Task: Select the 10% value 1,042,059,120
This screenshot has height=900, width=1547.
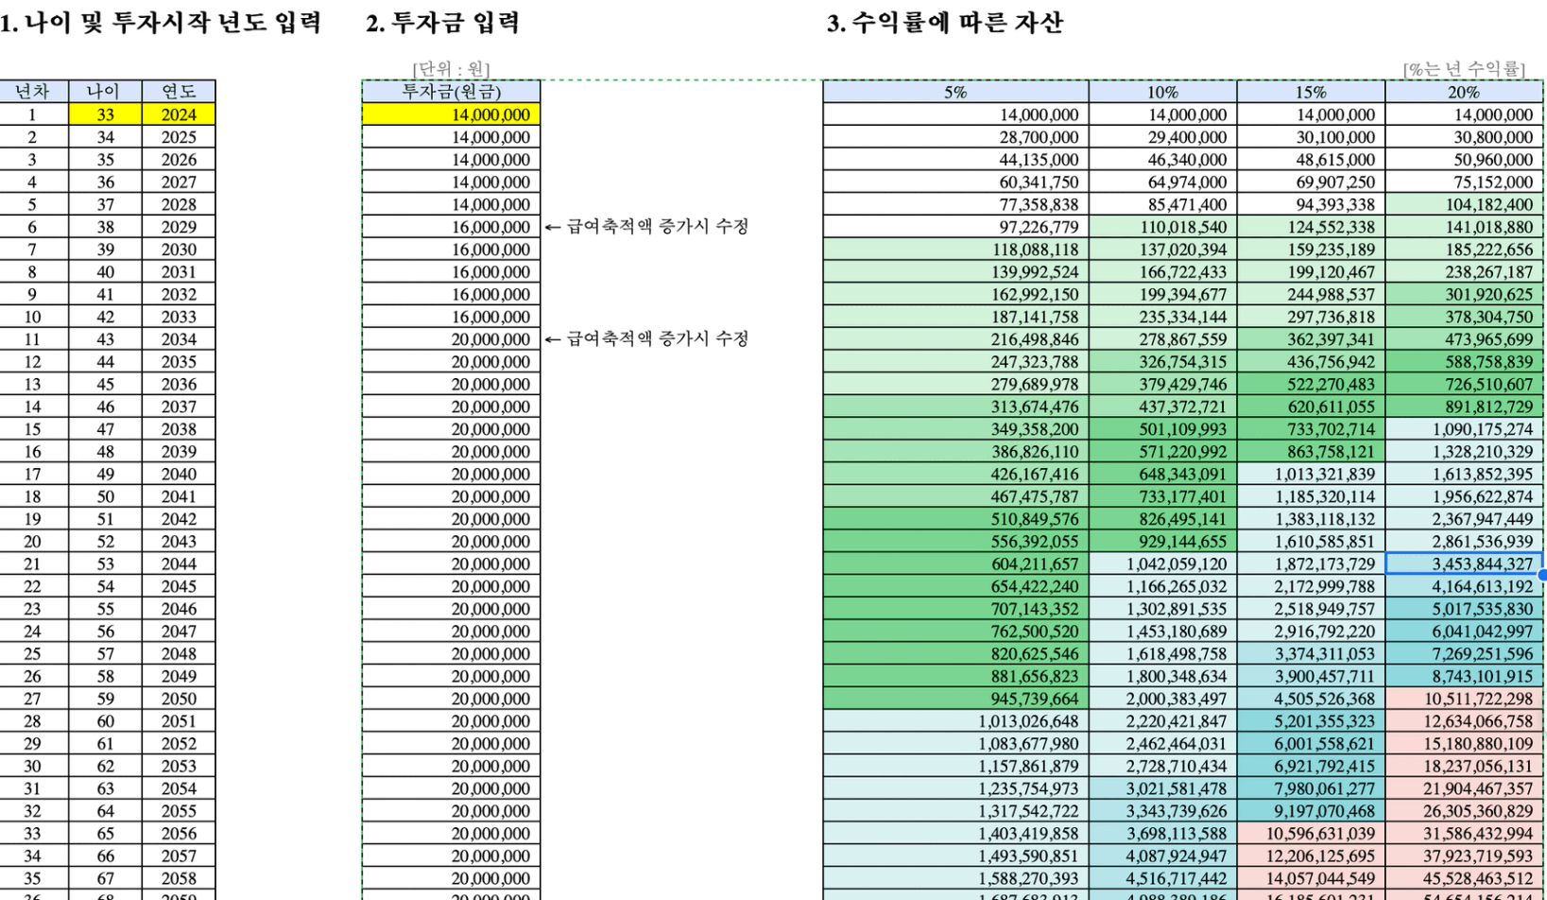Action: [x=1162, y=564]
